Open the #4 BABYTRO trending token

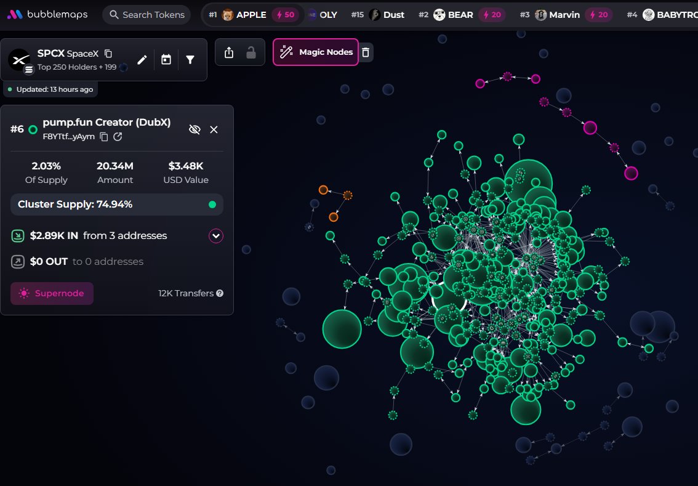(662, 15)
